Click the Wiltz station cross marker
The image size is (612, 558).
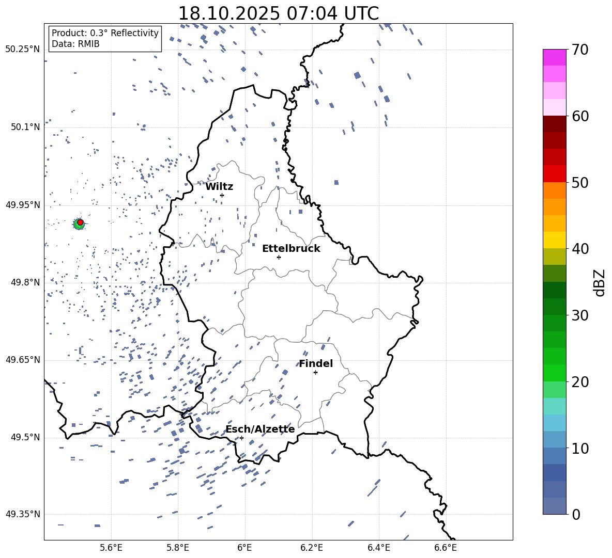click(x=222, y=195)
